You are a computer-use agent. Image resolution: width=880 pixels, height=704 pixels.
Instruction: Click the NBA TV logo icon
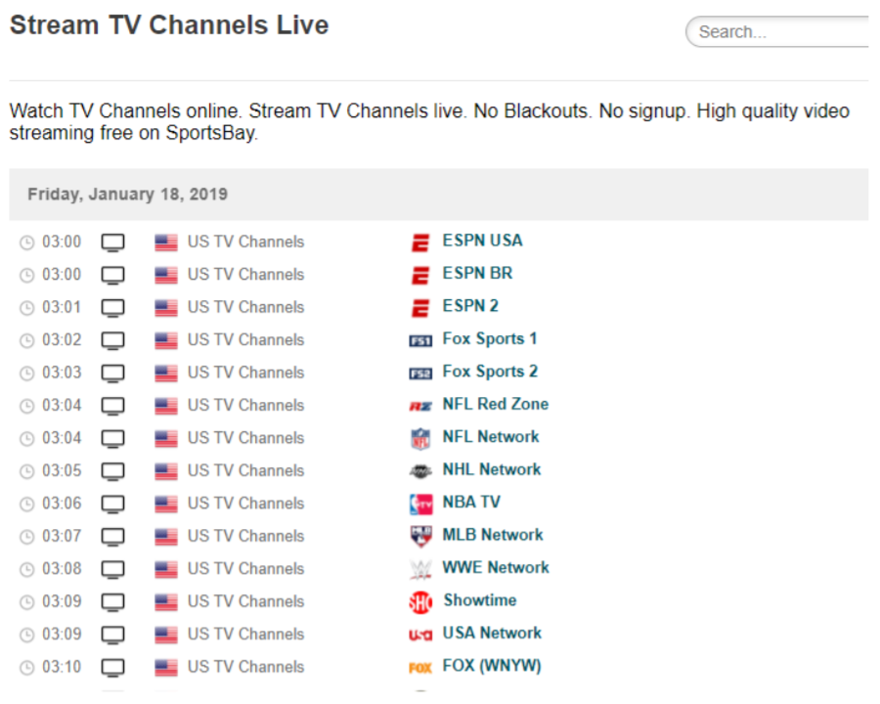pyautogui.click(x=420, y=505)
